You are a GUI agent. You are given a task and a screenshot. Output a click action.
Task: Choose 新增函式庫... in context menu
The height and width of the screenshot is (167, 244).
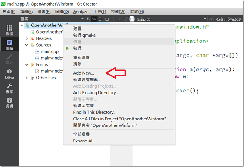click(x=119, y=105)
